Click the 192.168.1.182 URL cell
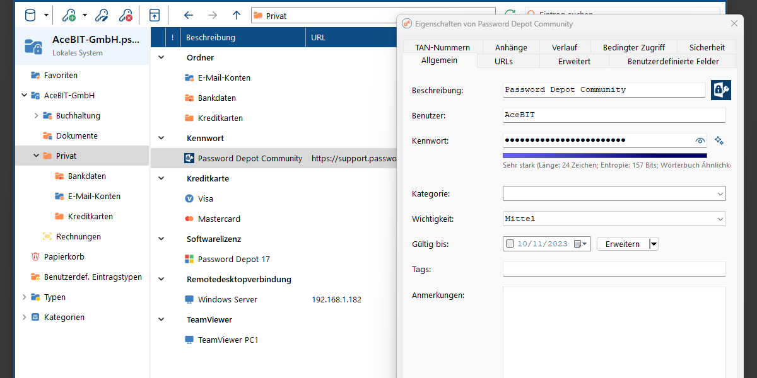The width and height of the screenshot is (757, 378). [x=336, y=299]
